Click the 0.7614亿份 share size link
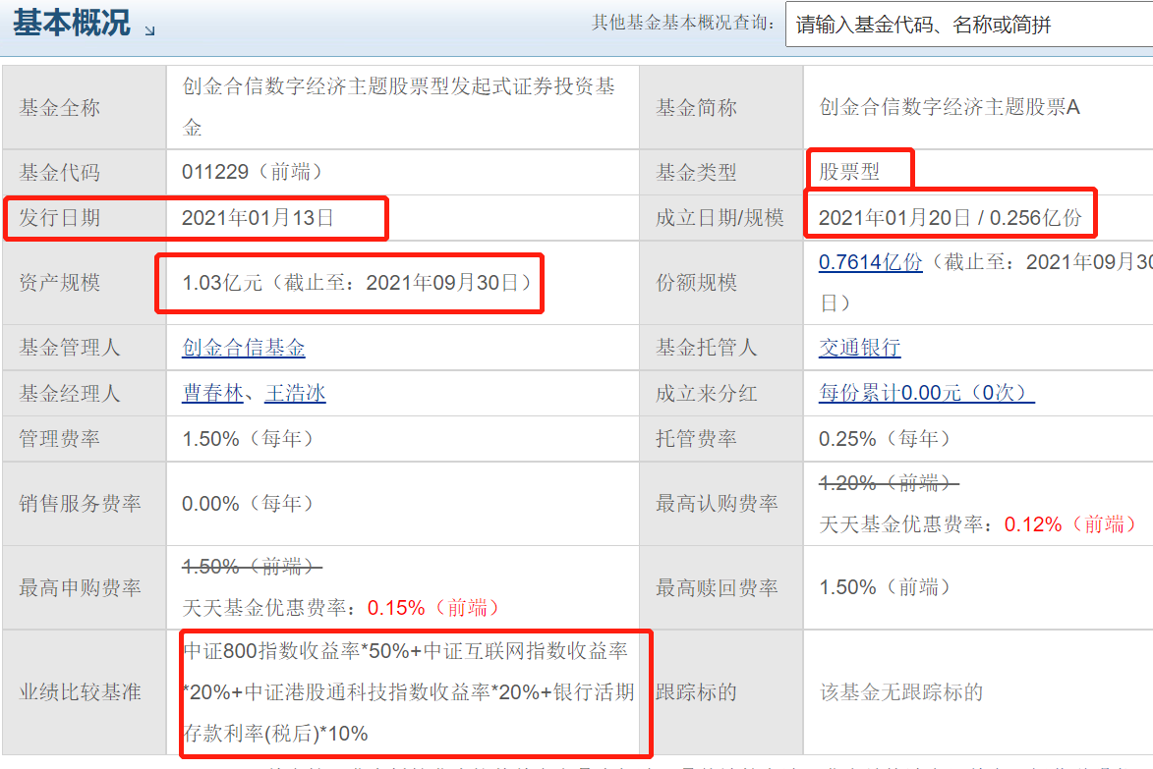 click(x=870, y=262)
